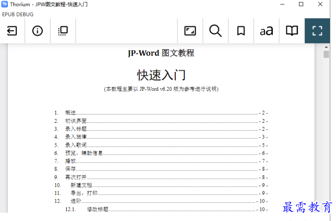Click the JP-Word v6.20 subtitle note

[161, 89]
